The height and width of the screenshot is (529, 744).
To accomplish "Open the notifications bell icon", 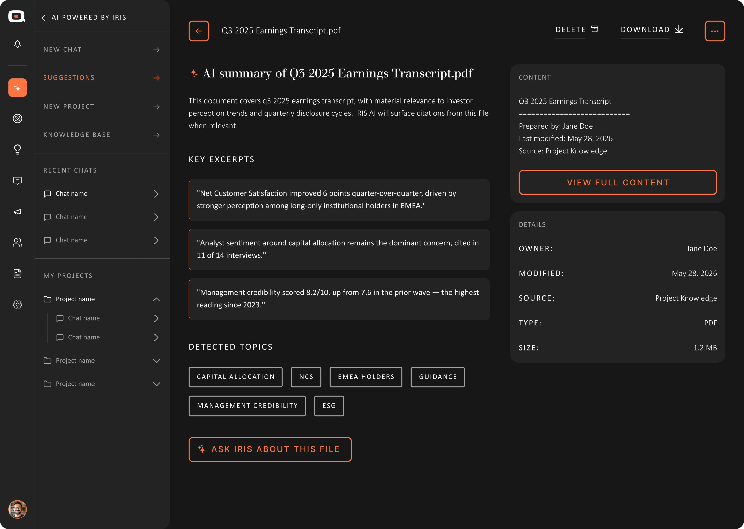I will point(18,44).
